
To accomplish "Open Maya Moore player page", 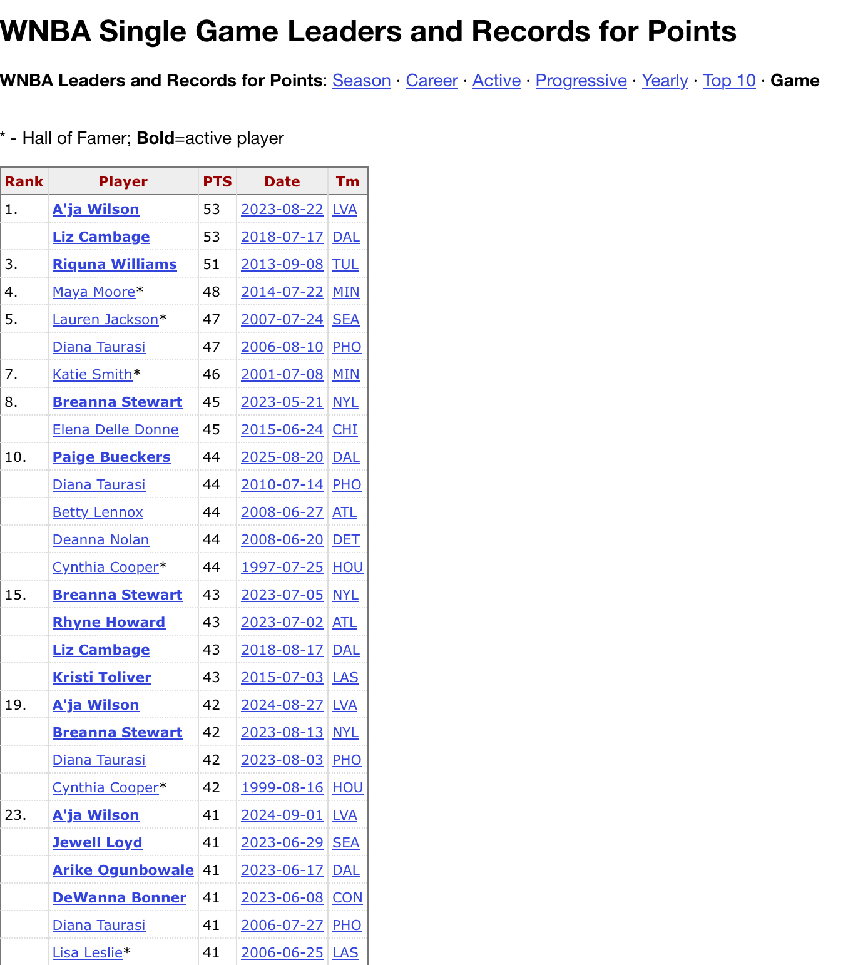I will [x=94, y=292].
